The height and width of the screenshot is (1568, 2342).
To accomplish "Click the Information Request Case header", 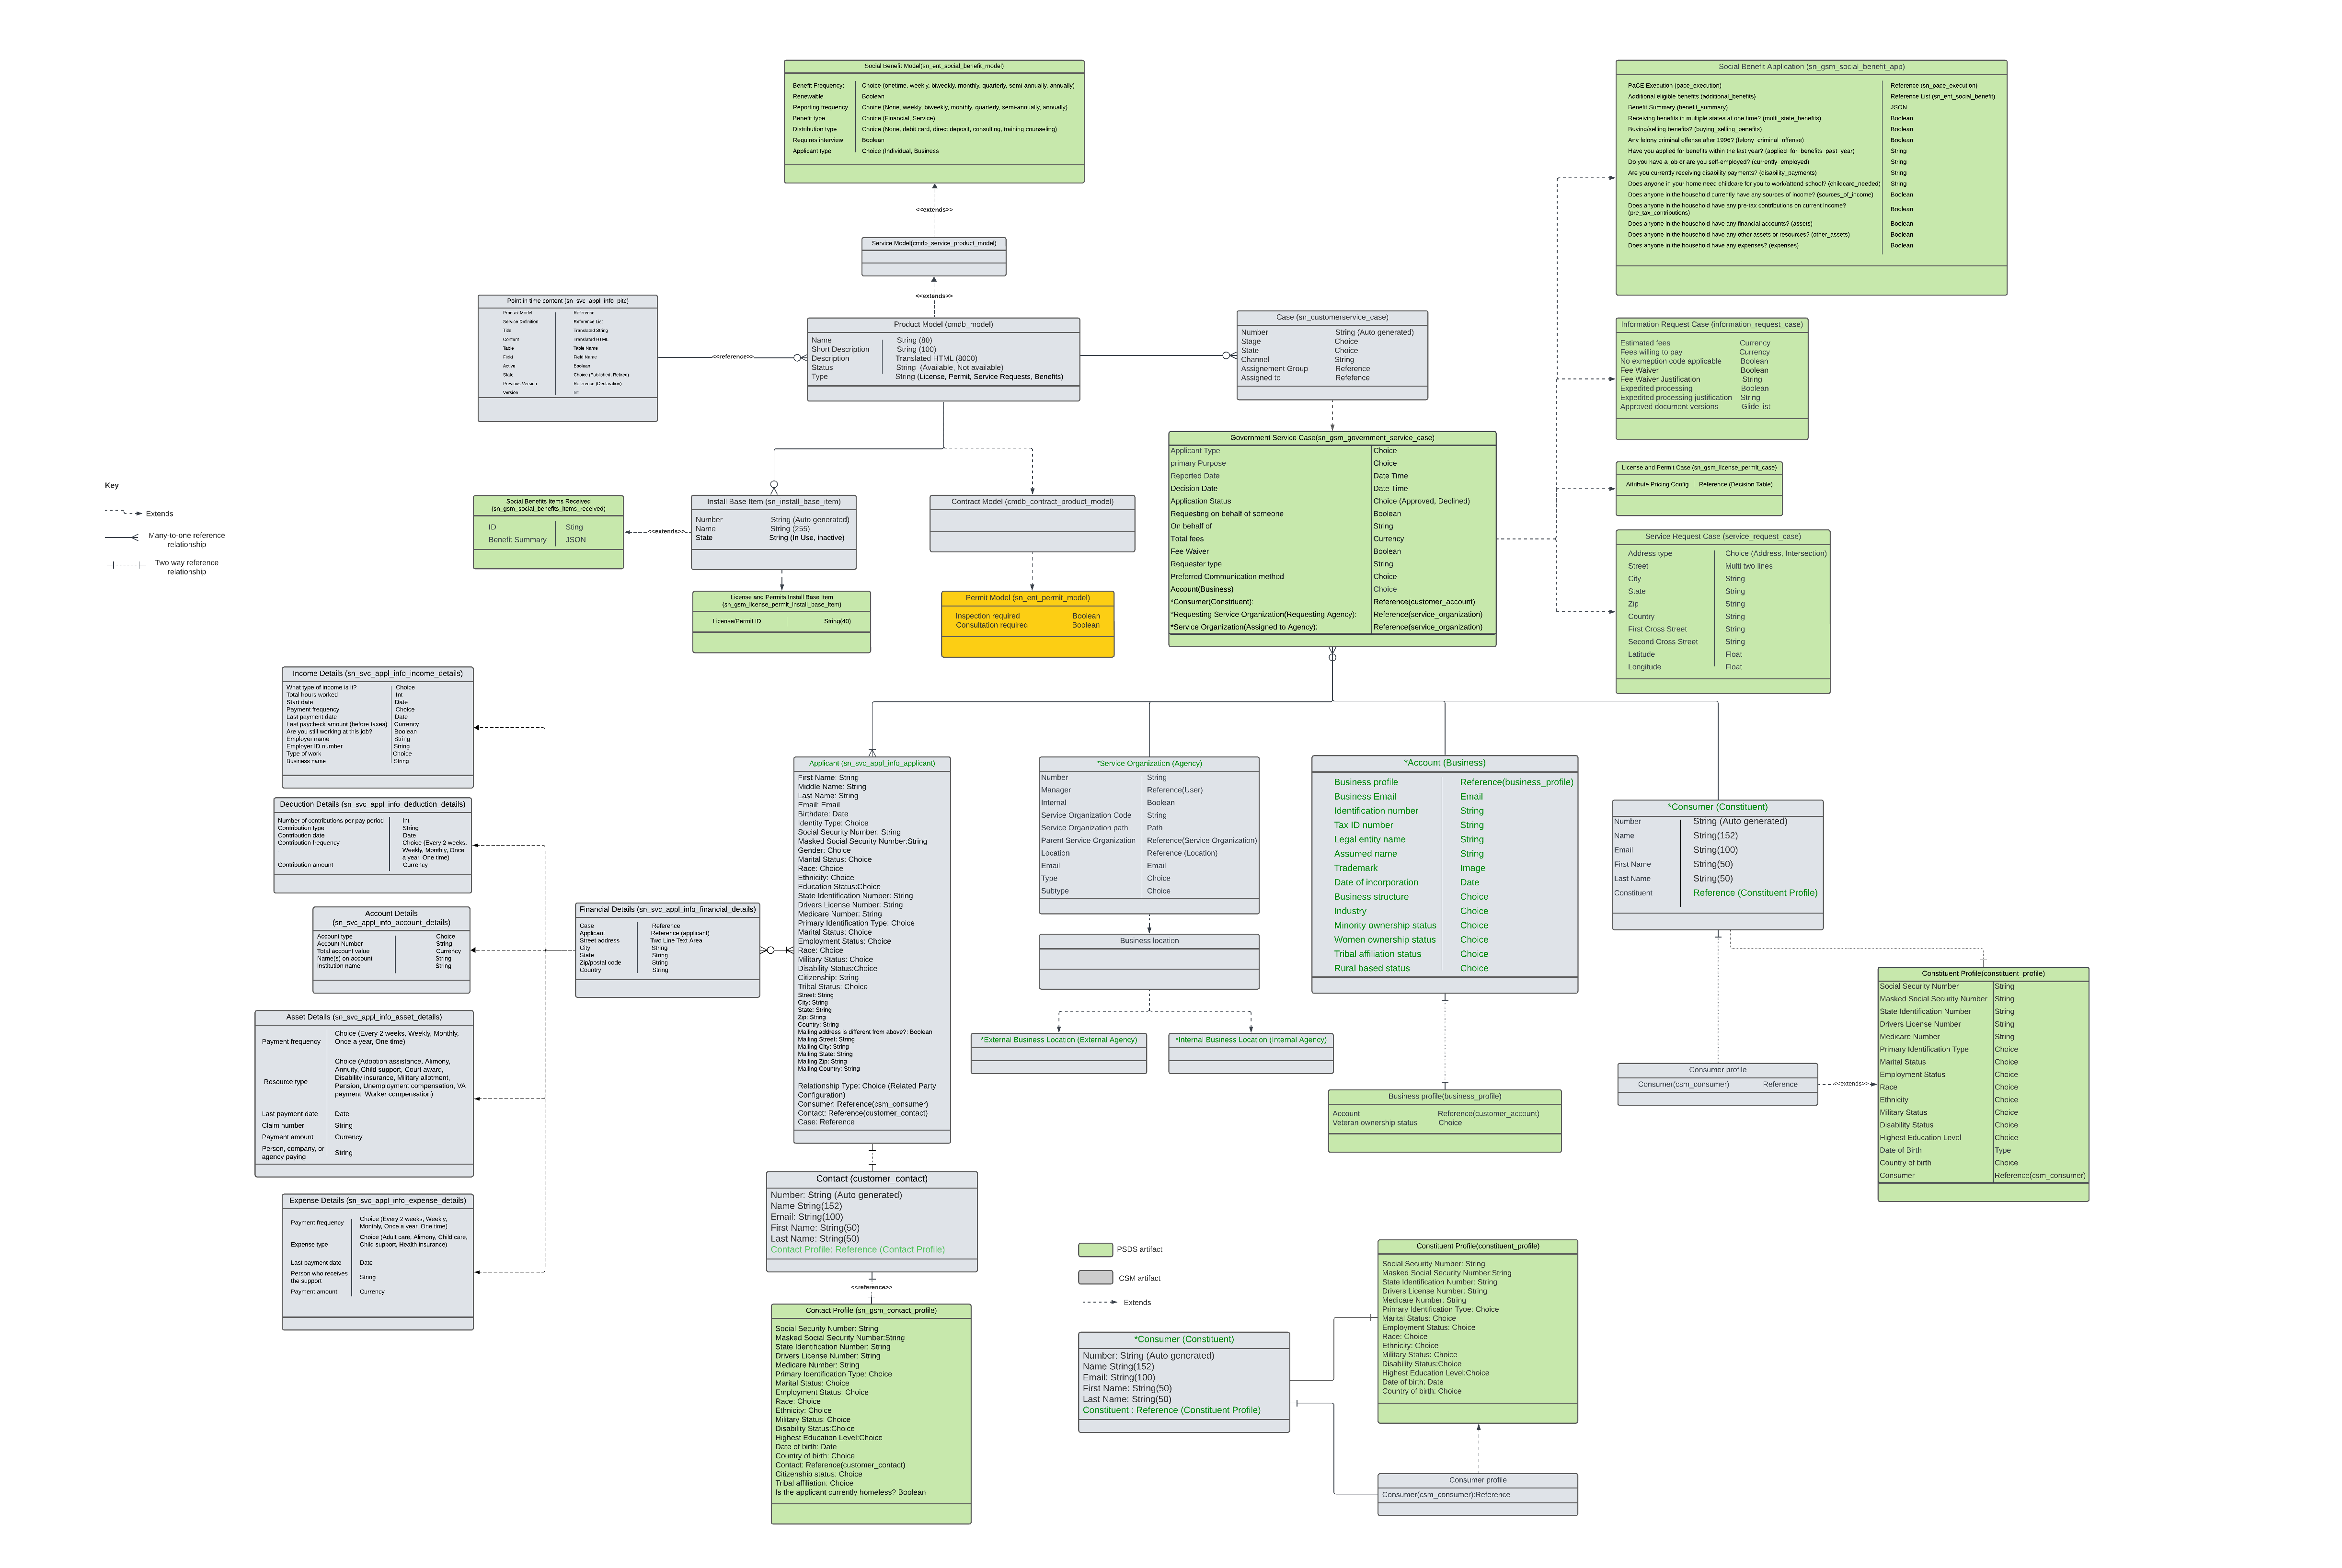I will [x=1711, y=324].
